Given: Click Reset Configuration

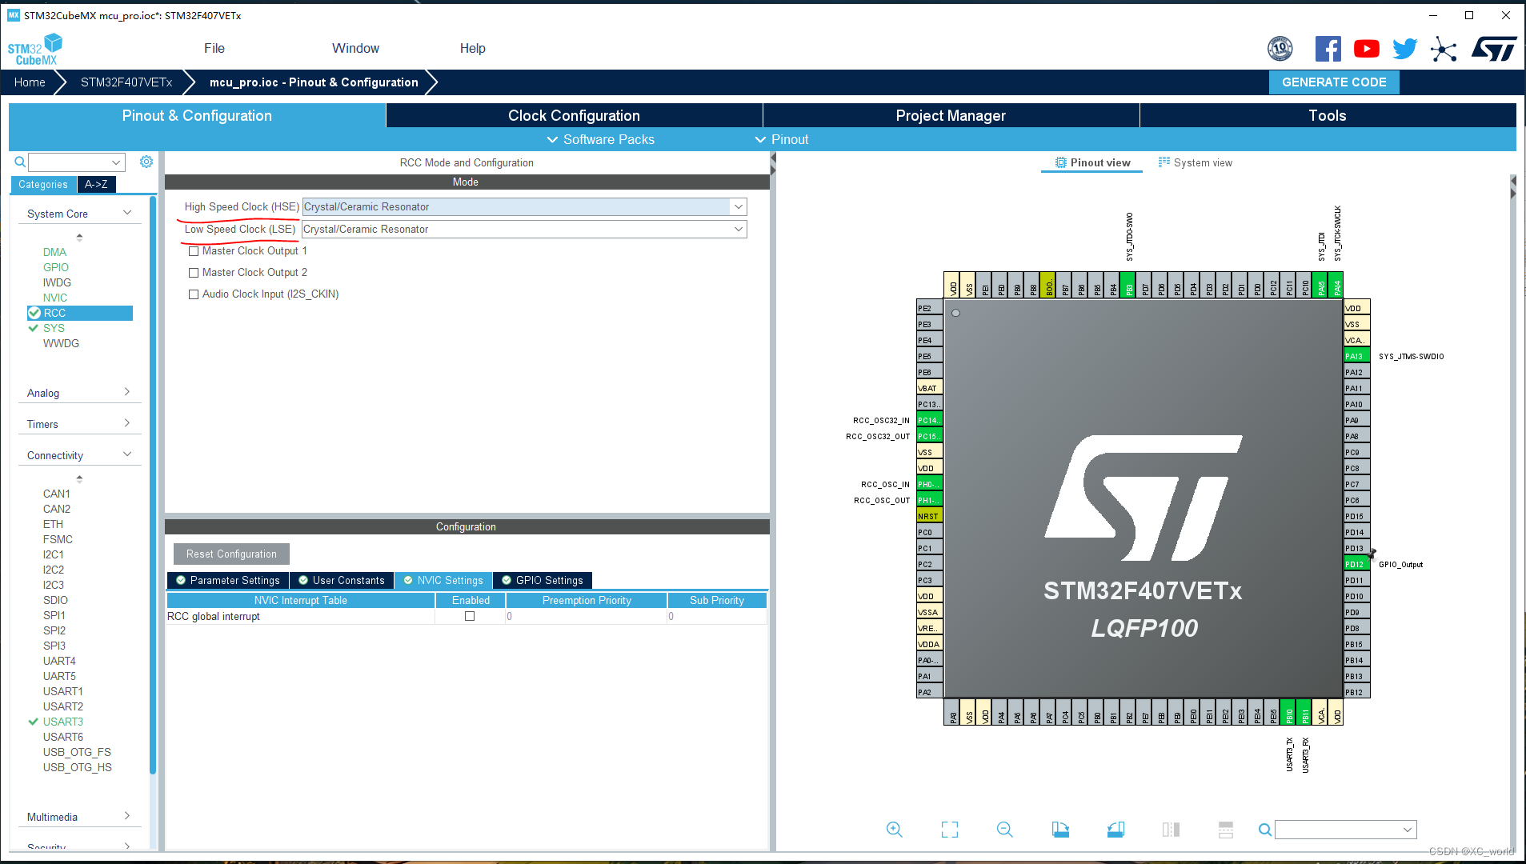Looking at the screenshot, I should (x=230, y=554).
